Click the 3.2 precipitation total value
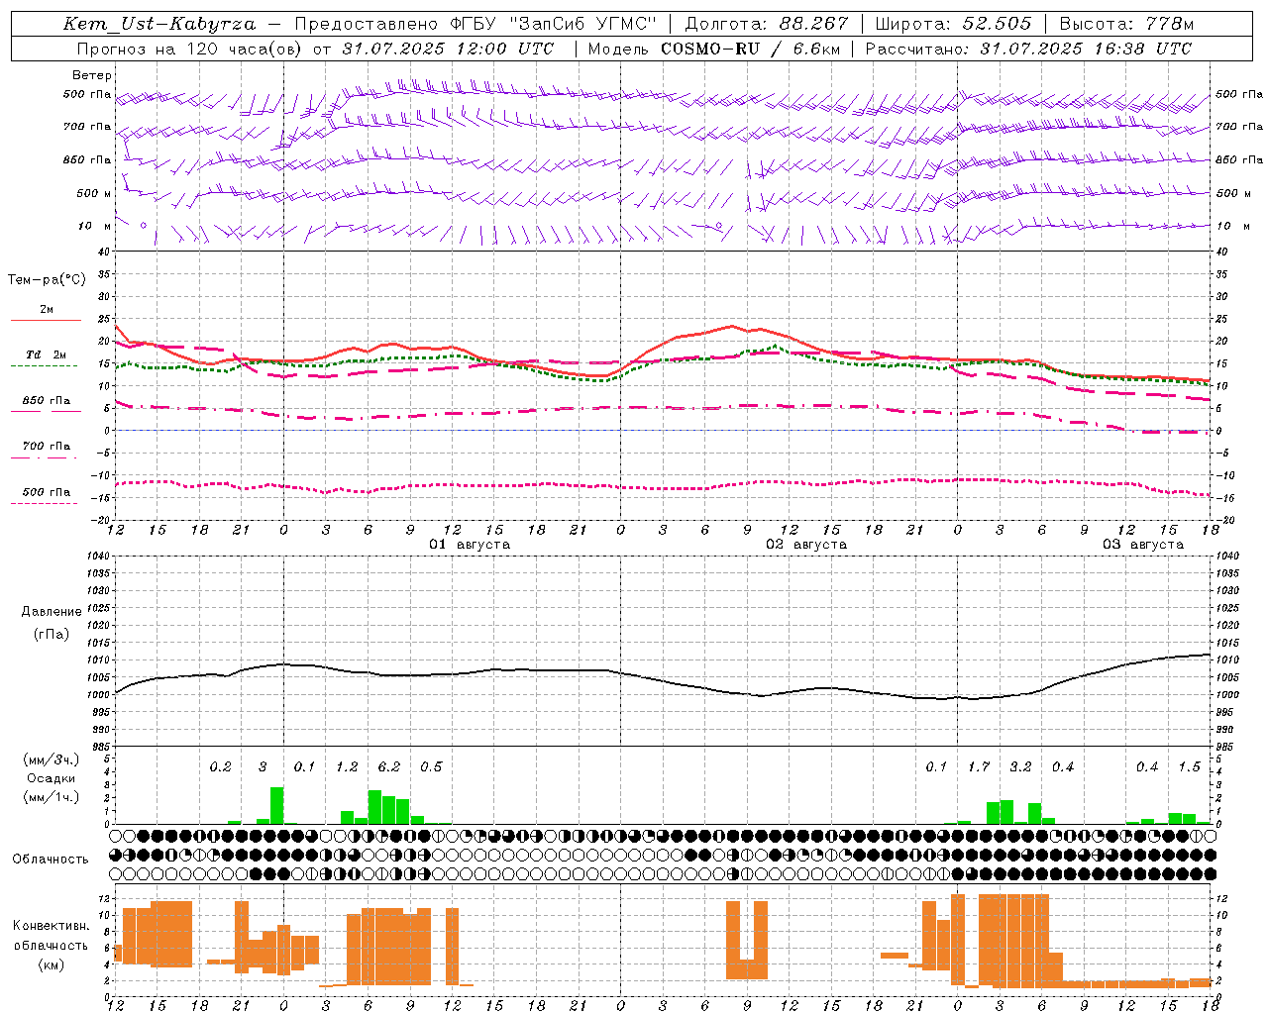The image size is (1268, 1014). pos(1020,767)
